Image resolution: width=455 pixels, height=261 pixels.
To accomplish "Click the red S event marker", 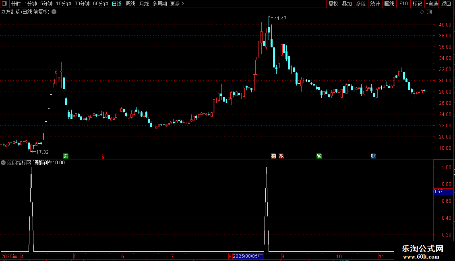I will [x=103, y=157].
